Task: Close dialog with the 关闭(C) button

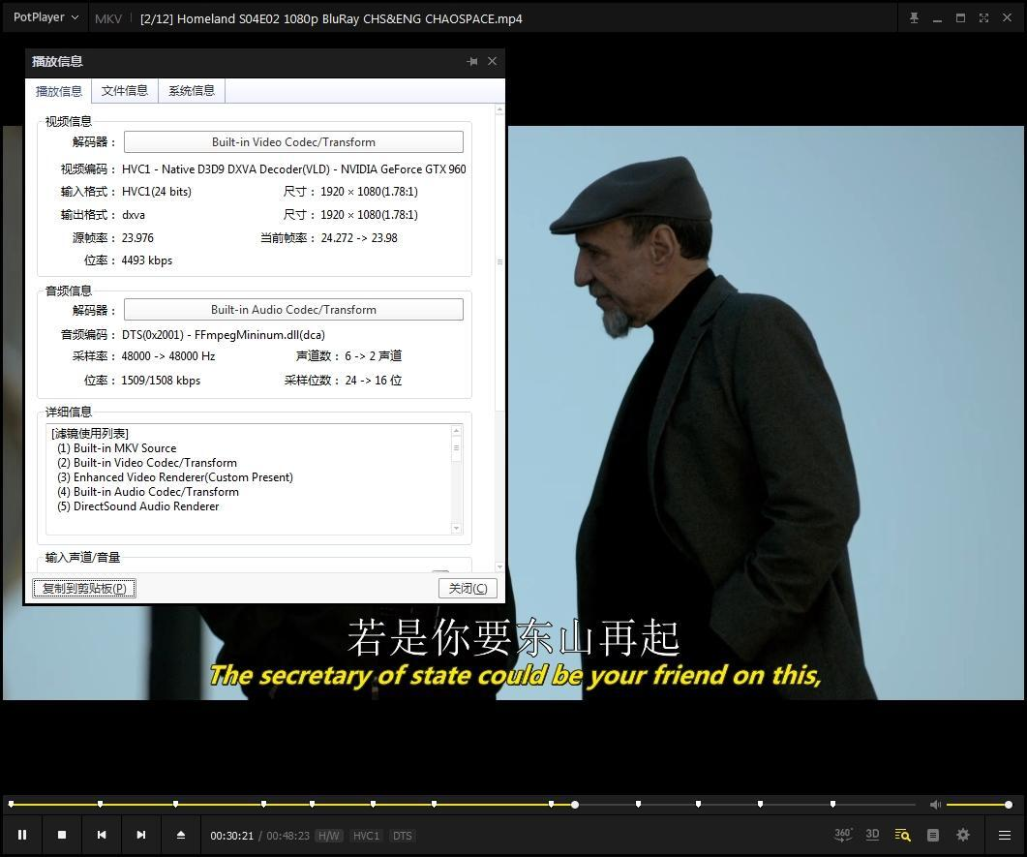Action: [x=468, y=588]
